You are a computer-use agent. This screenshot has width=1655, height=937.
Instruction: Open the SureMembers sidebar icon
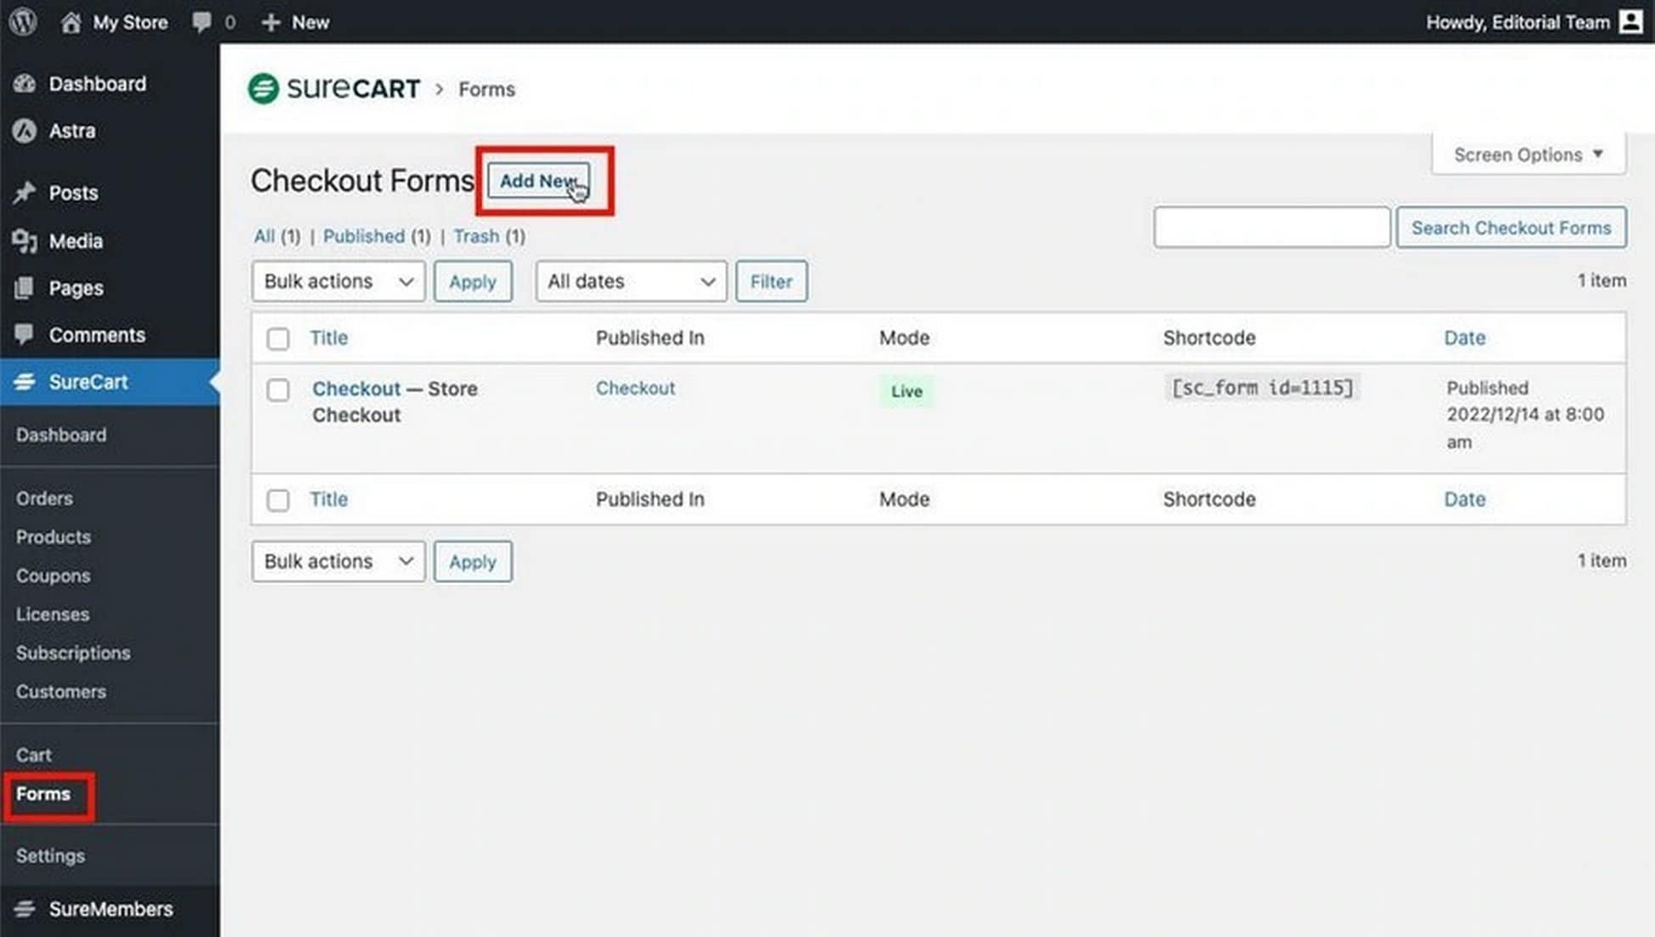point(24,909)
